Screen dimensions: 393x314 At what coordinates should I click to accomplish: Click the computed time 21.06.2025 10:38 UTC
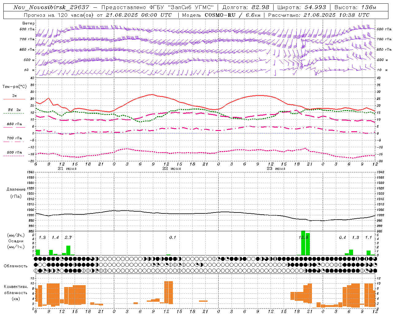337,15
